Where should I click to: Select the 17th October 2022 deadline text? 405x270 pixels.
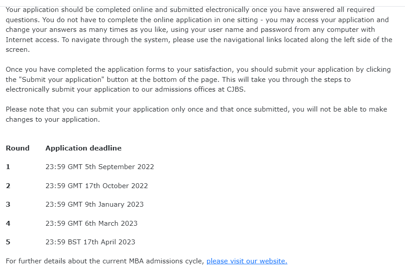(97, 186)
